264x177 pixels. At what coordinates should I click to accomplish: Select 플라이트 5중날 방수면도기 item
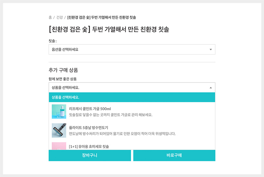coord(132,130)
